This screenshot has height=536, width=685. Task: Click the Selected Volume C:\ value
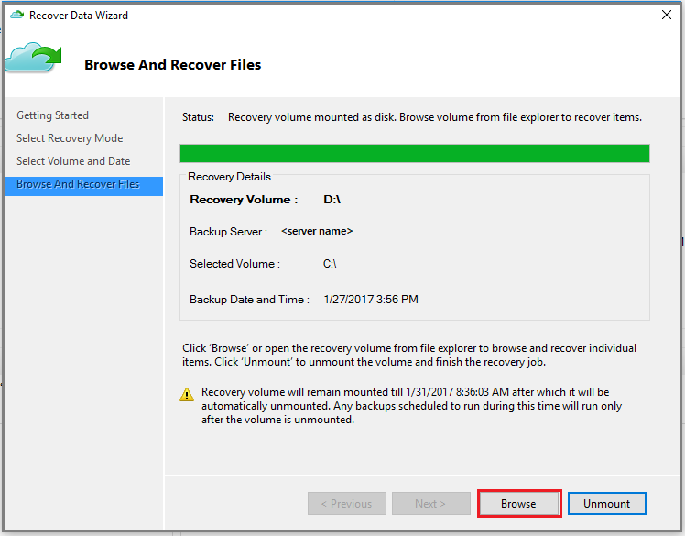pos(330,264)
